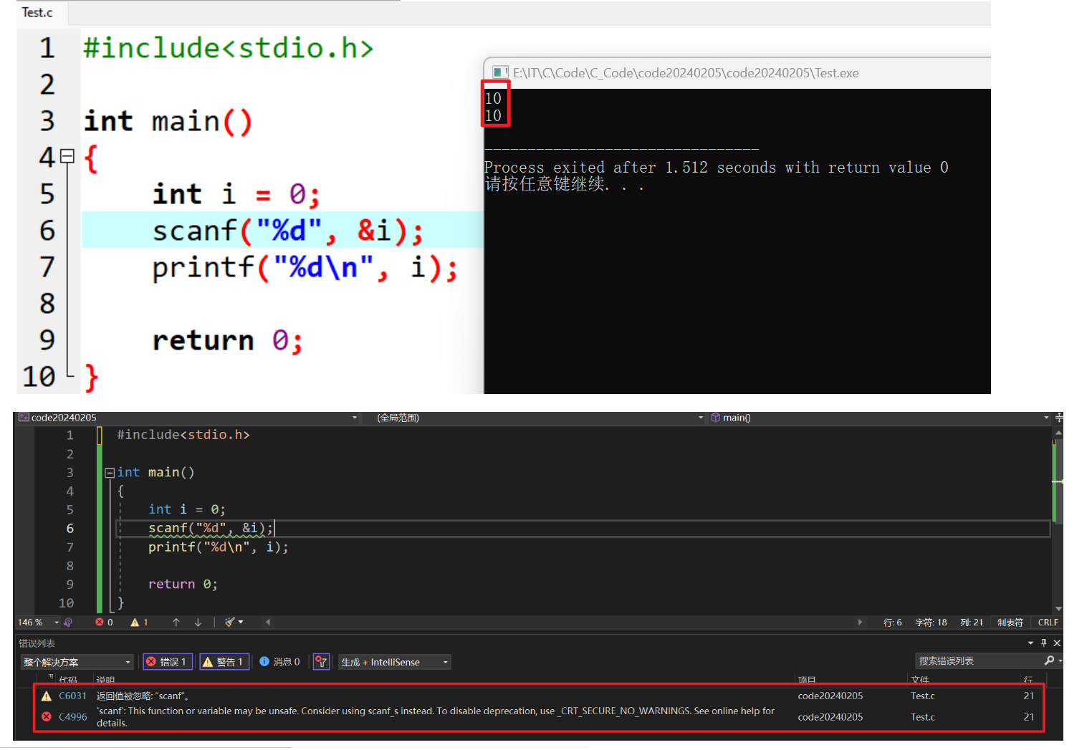This screenshot has width=1092, height=750.
Task: Open the C6031 warning code link
Action: [72, 696]
